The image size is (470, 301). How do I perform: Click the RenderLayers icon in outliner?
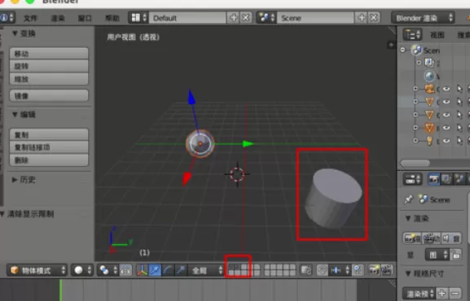click(x=429, y=63)
